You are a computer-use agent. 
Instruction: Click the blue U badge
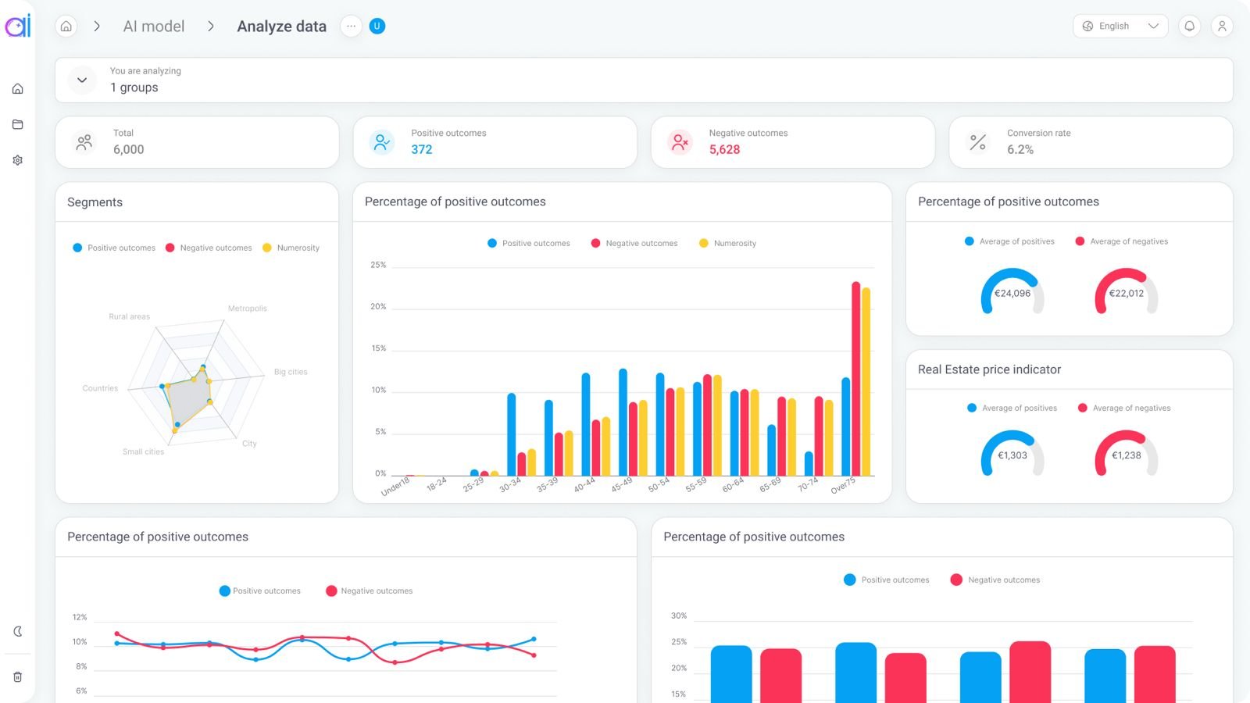(x=377, y=27)
